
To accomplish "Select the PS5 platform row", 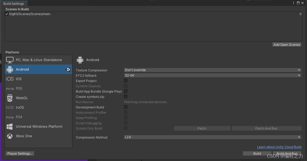I will [x=38, y=89].
